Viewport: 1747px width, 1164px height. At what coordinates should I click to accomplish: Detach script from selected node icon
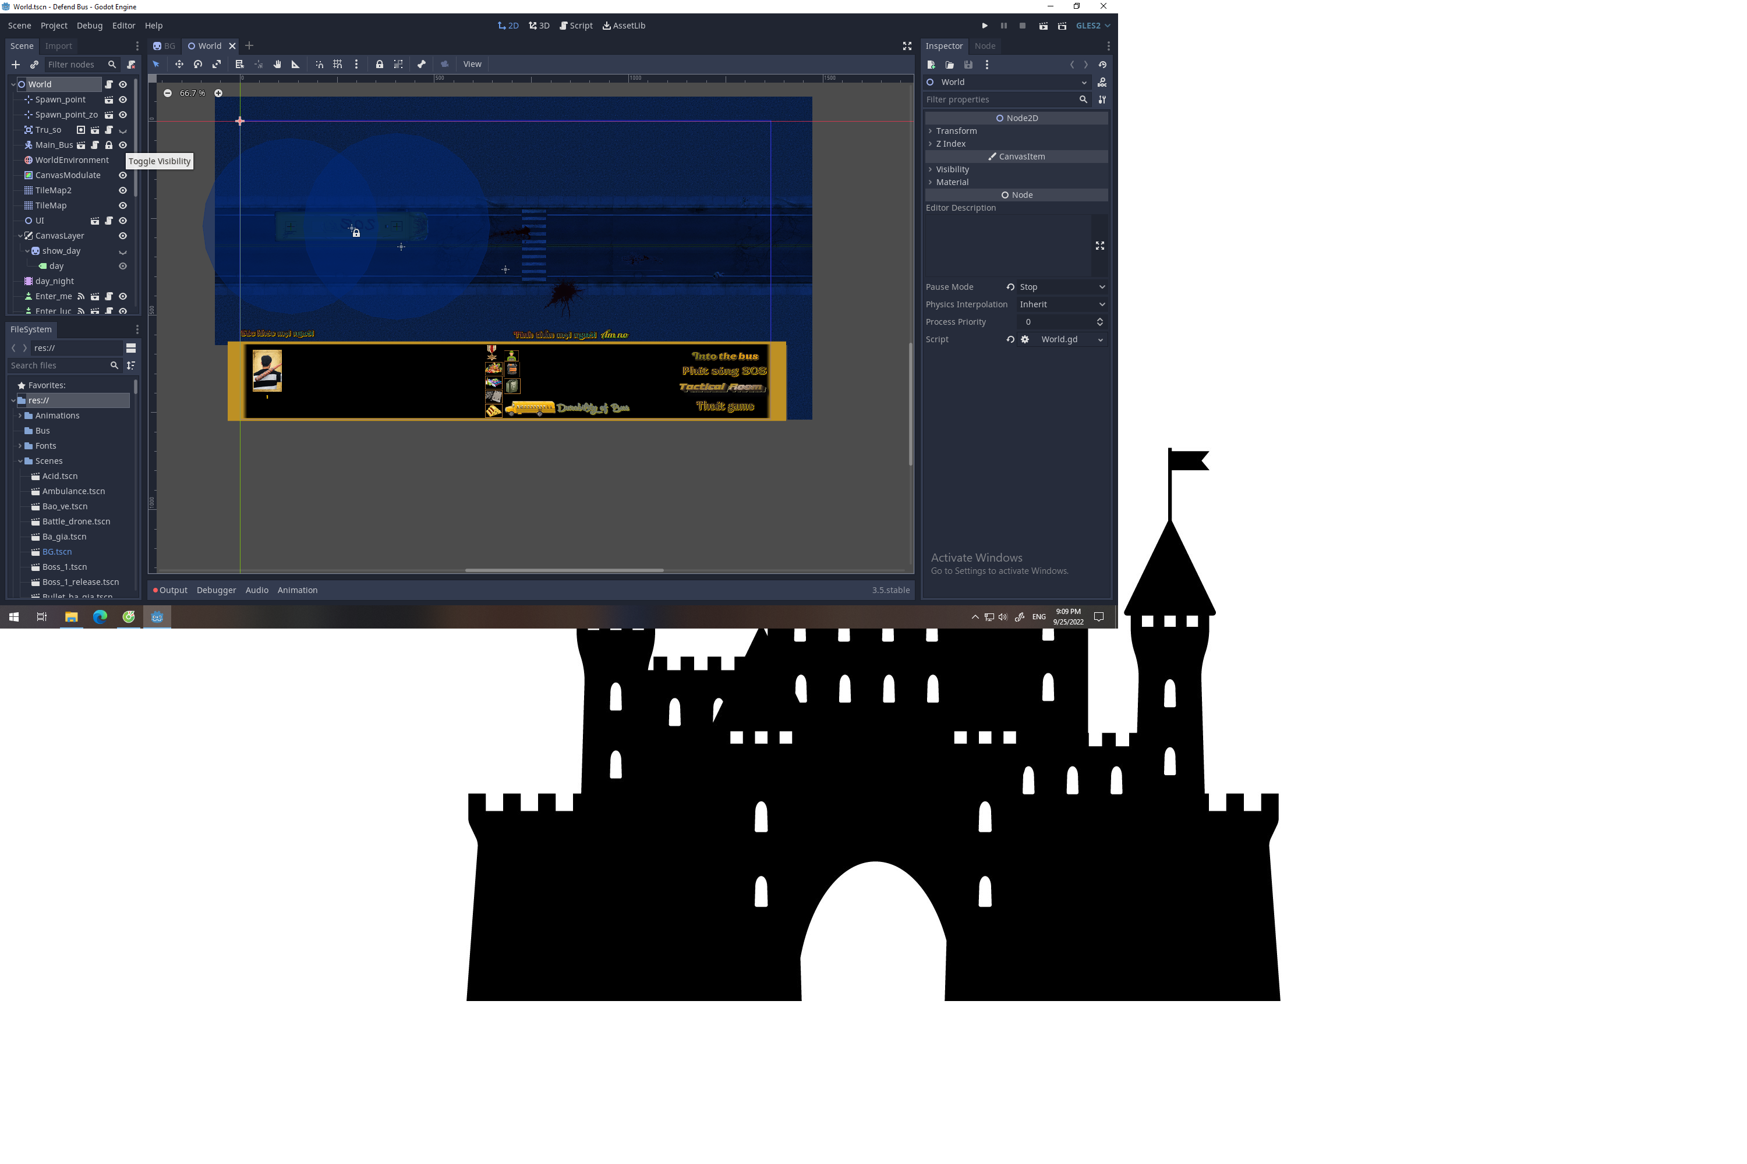(132, 65)
